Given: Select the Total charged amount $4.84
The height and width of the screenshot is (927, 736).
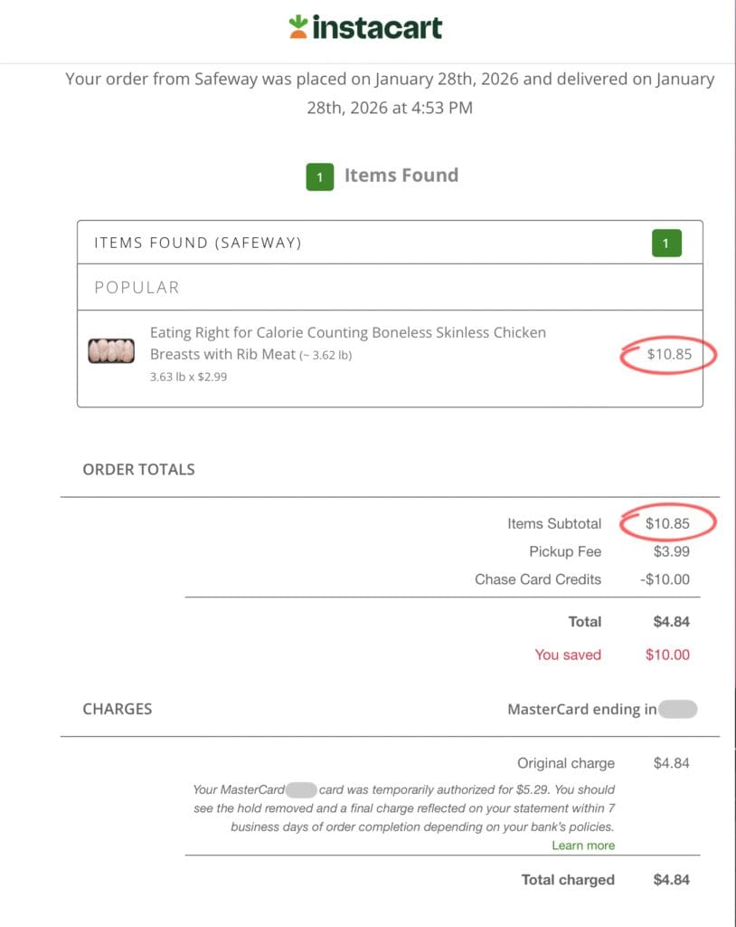Looking at the screenshot, I should [671, 880].
